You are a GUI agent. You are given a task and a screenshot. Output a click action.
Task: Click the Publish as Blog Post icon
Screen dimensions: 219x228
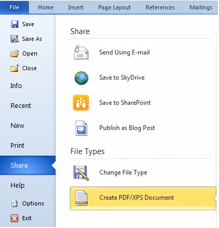click(81, 128)
